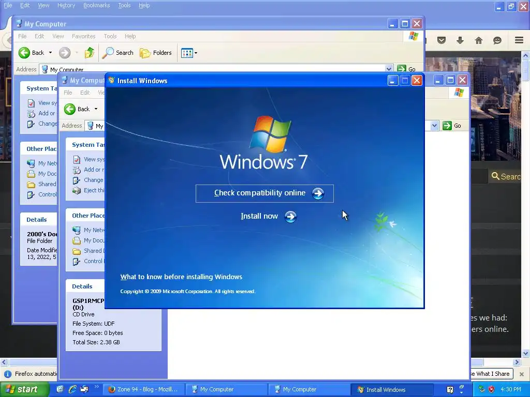
Task: Open Tools menu in back My Computer window
Action: pos(110,36)
